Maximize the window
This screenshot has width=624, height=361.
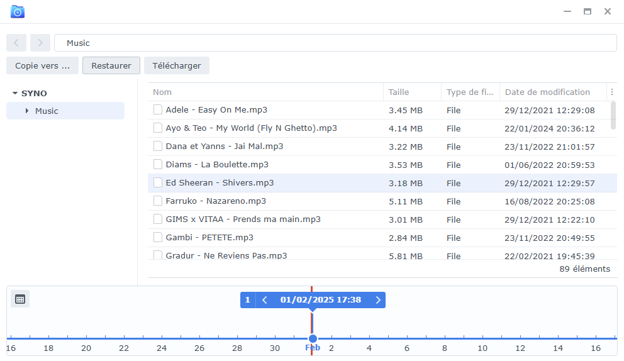(588, 11)
